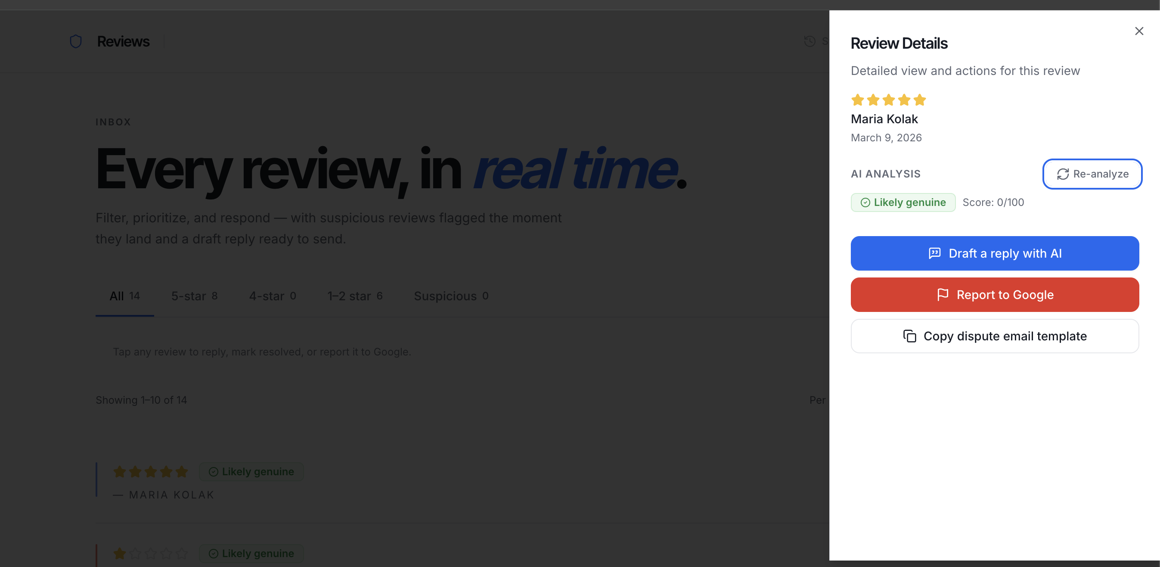Click the five-star rating in Review Details
1160x567 pixels.
pos(888,100)
